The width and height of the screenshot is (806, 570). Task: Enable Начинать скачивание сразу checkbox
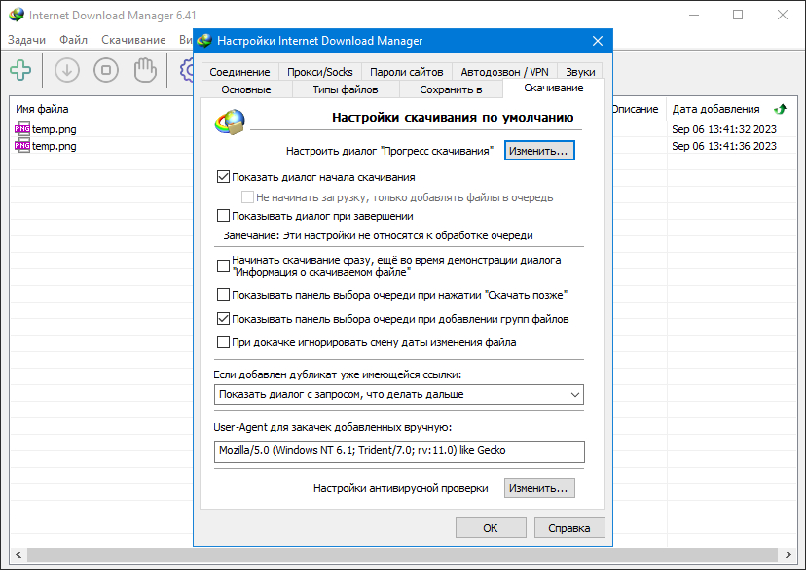point(223,266)
